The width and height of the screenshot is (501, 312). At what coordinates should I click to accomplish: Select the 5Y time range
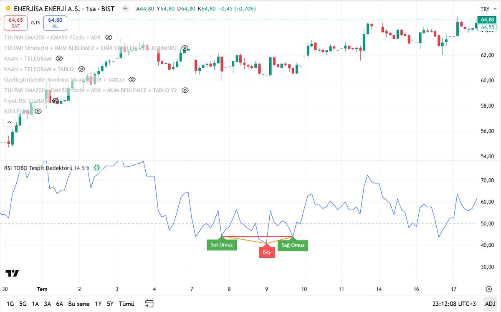pyautogui.click(x=110, y=304)
